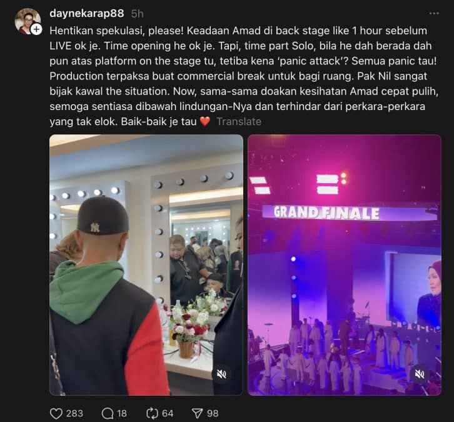View the 18 replies count
This screenshot has width=454, height=422.
(x=122, y=413)
